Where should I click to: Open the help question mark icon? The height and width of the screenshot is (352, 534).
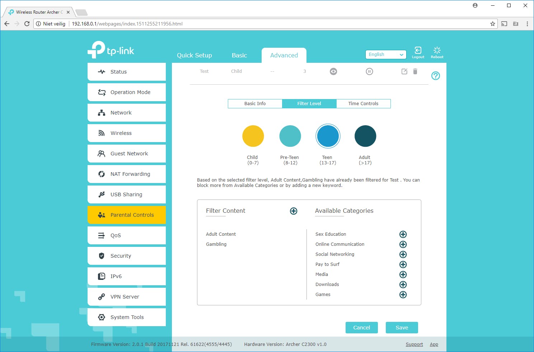coord(435,76)
